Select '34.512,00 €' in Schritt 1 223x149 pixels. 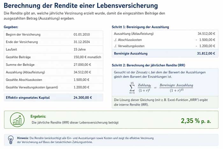(206, 34)
